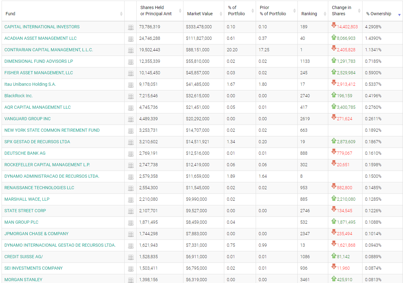Viewport: 403px width, 283px height.
Task: Open grid icon for Renaissance Technologies row
Action: click(131, 188)
